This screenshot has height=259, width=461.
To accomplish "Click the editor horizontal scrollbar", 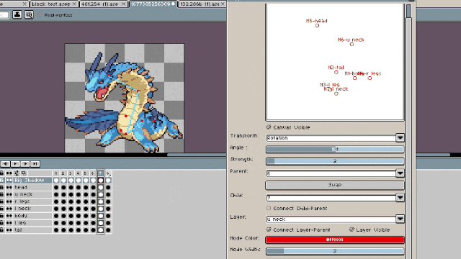I will [x=197, y=155].
